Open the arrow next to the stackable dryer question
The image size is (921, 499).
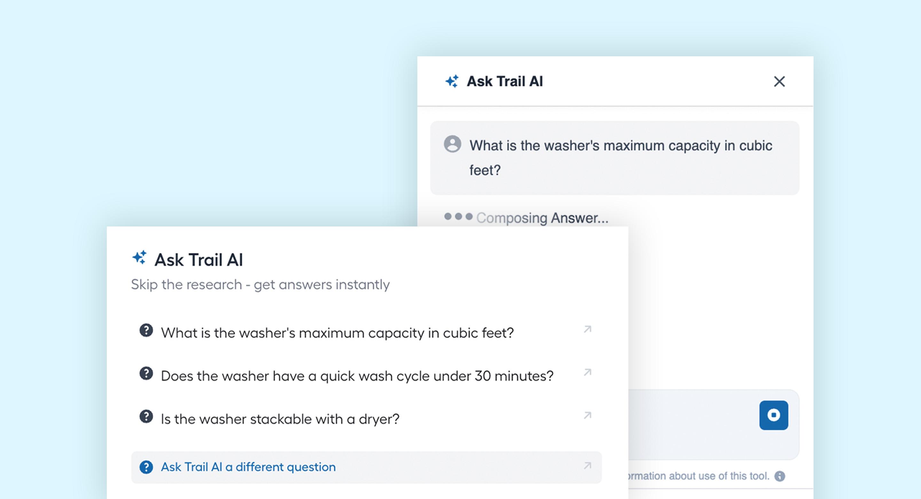[587, 415]
